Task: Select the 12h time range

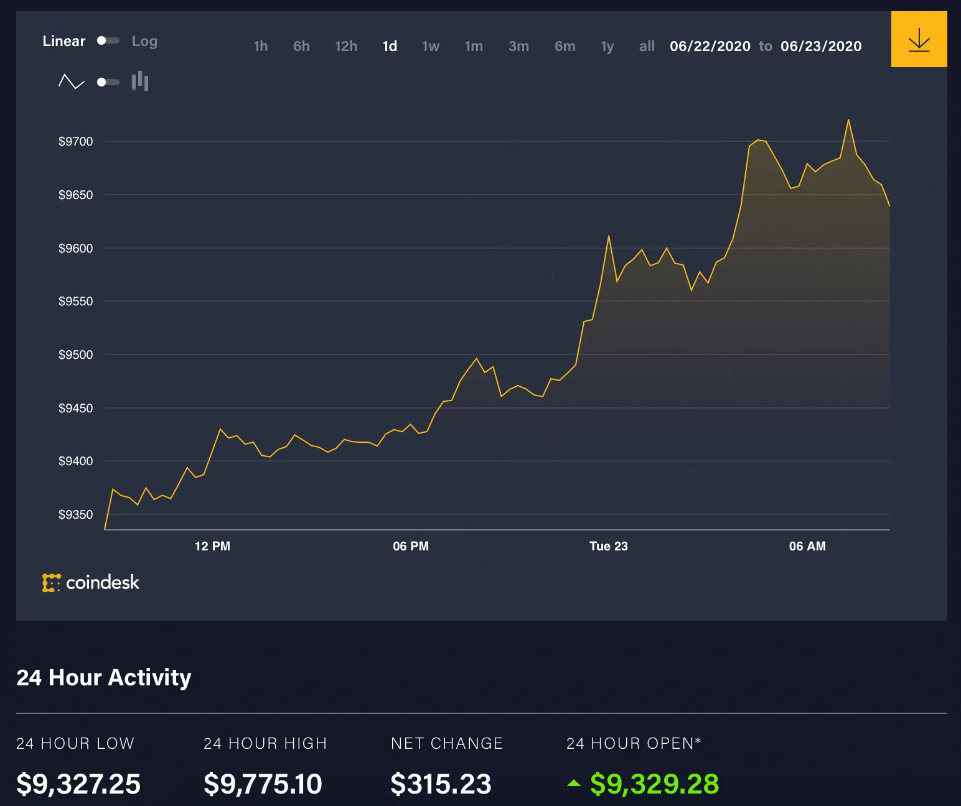Action: (346, 46)
